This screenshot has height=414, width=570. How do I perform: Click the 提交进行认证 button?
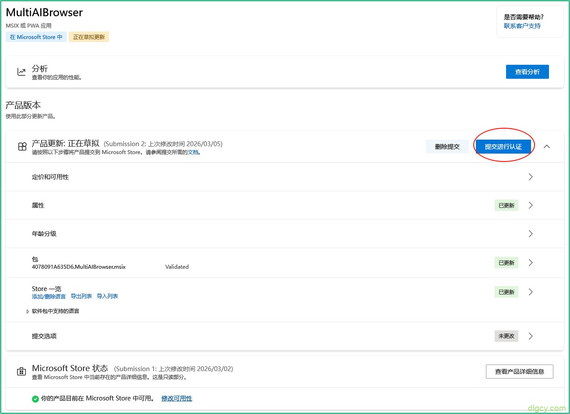coord(503,147)
